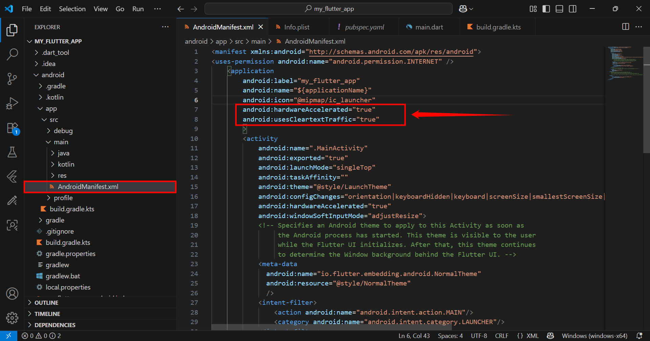
Task: Expand the profile folder
Action: (x=100, y=198)
